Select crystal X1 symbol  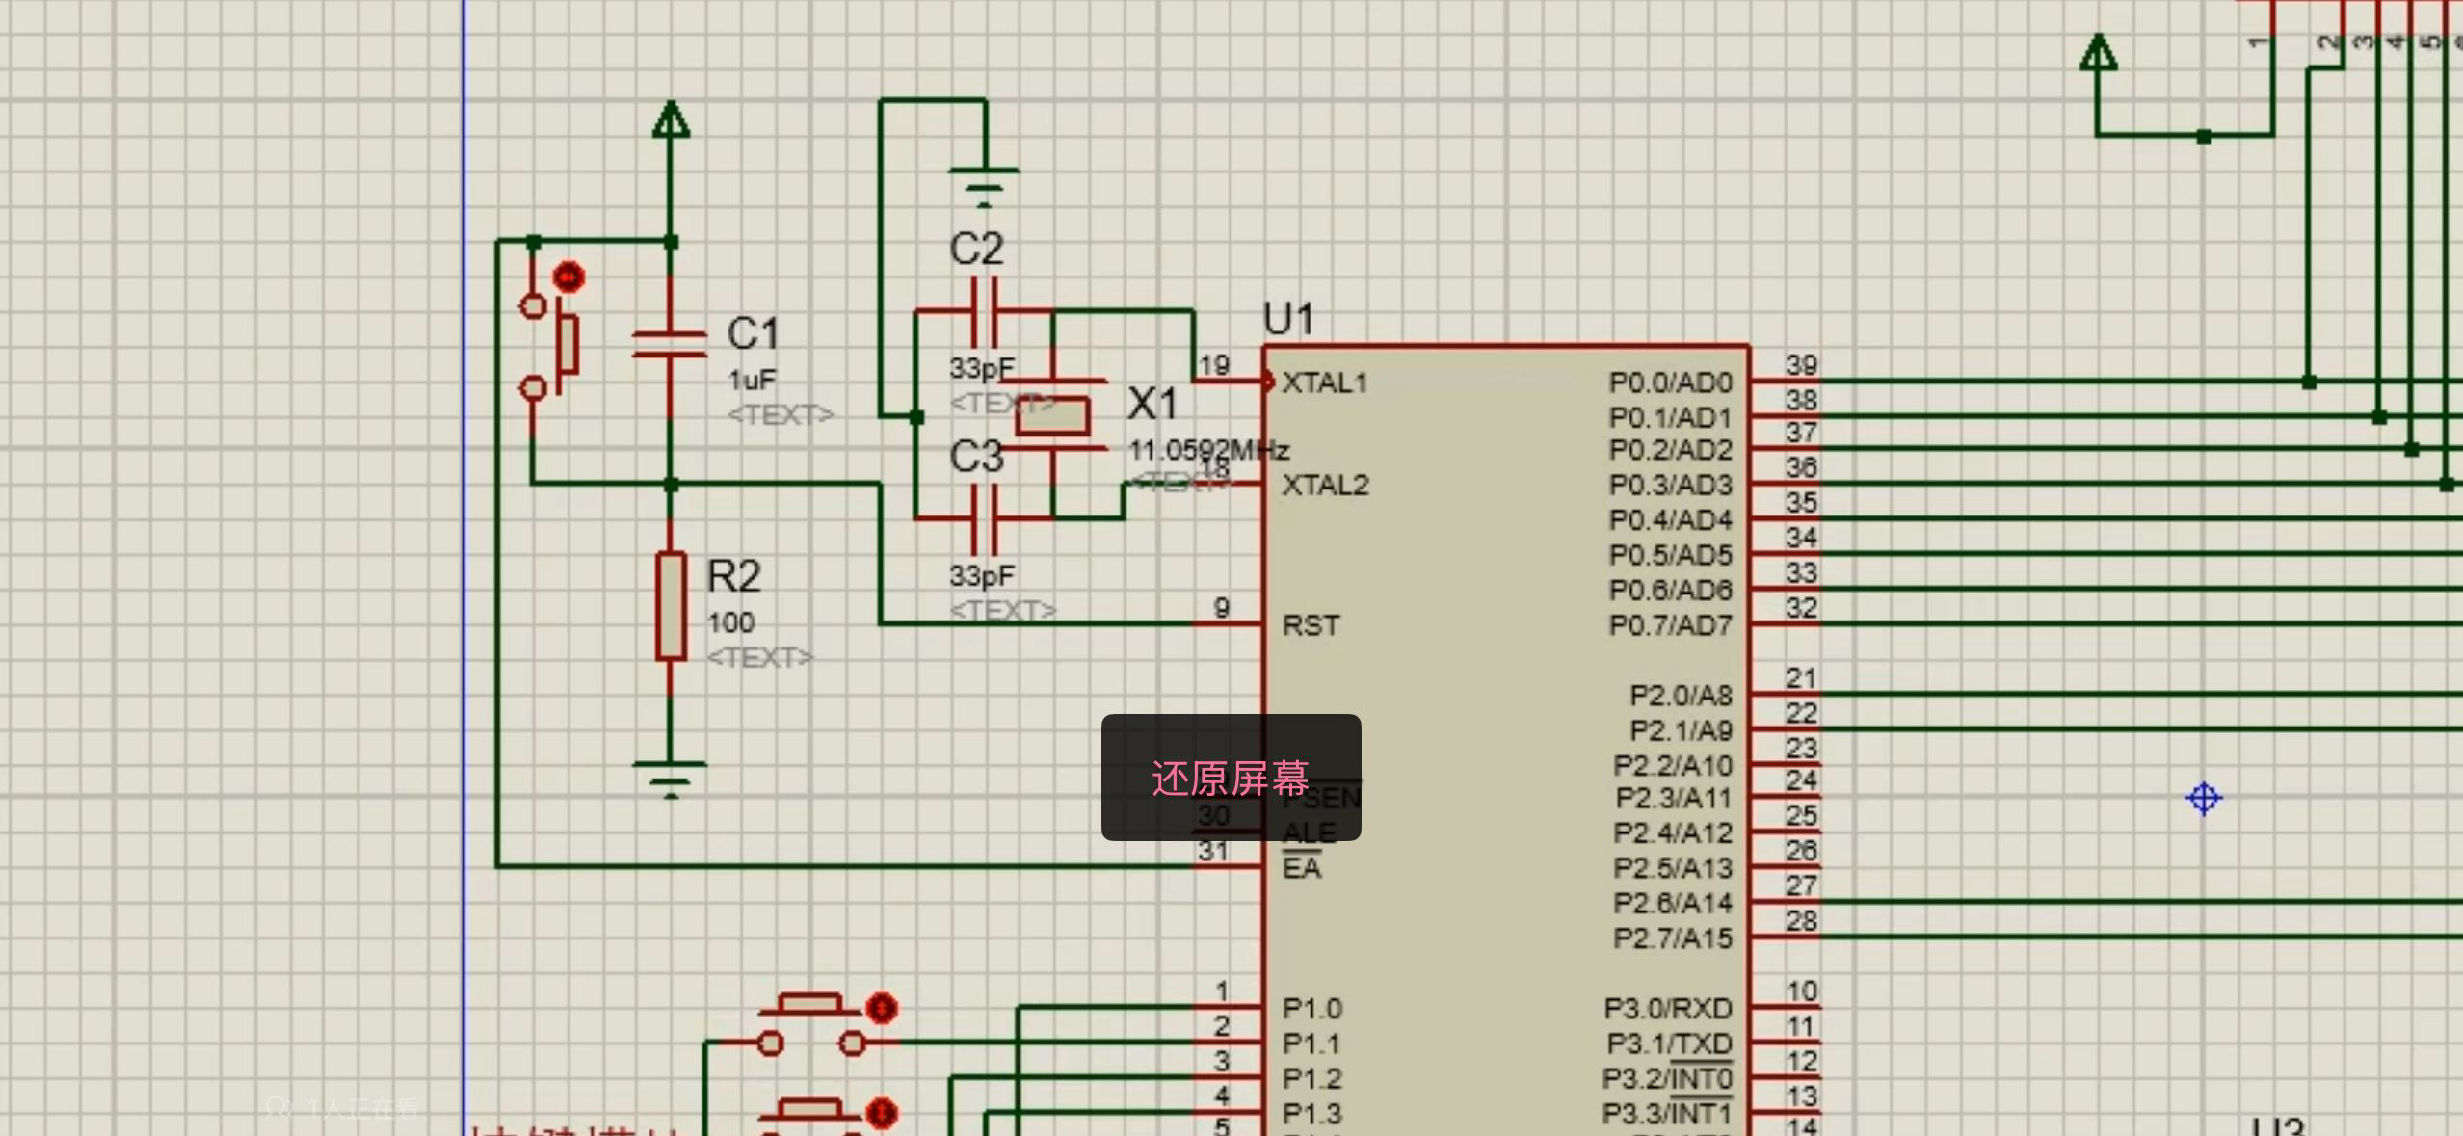[x=1053, y=415]
